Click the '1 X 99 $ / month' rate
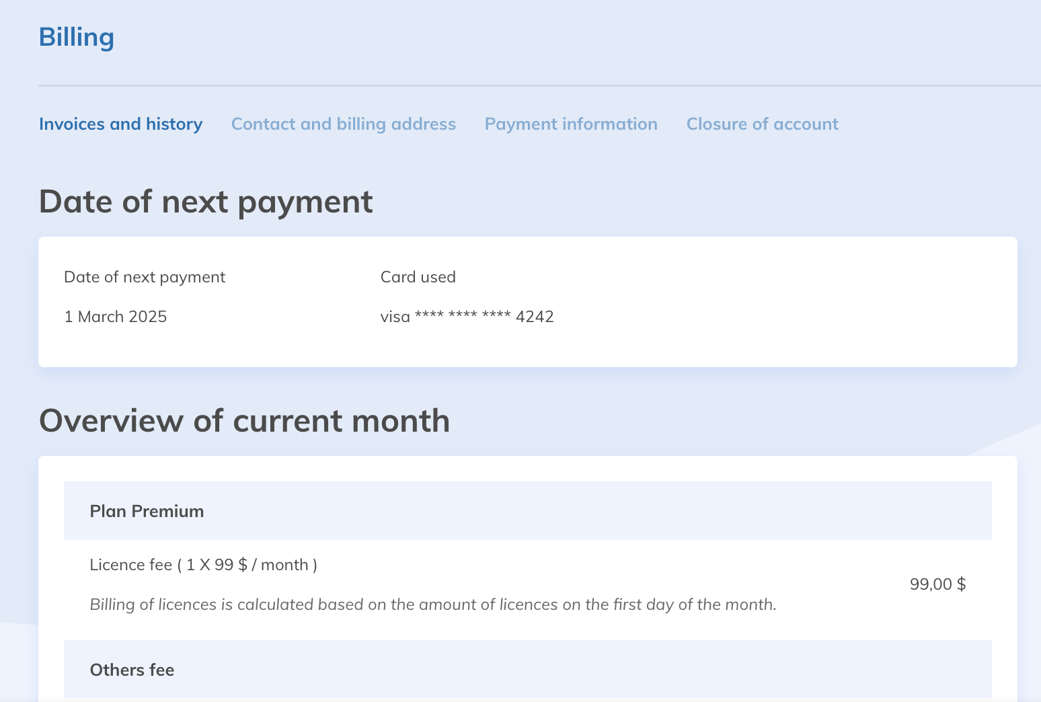Image resolution: width=1041 pixels, height=702 pixels. (x=247, y=565)
